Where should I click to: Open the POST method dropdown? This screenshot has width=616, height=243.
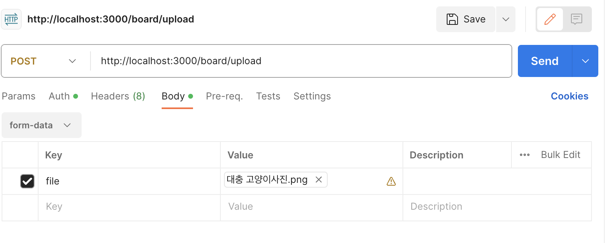tap(43, 61)
